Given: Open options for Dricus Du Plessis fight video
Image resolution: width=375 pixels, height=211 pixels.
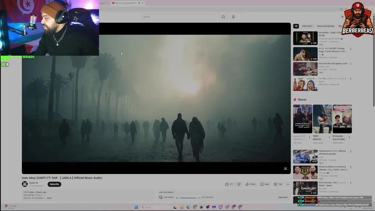Looking at the screenshot, I should coord(350,167).
